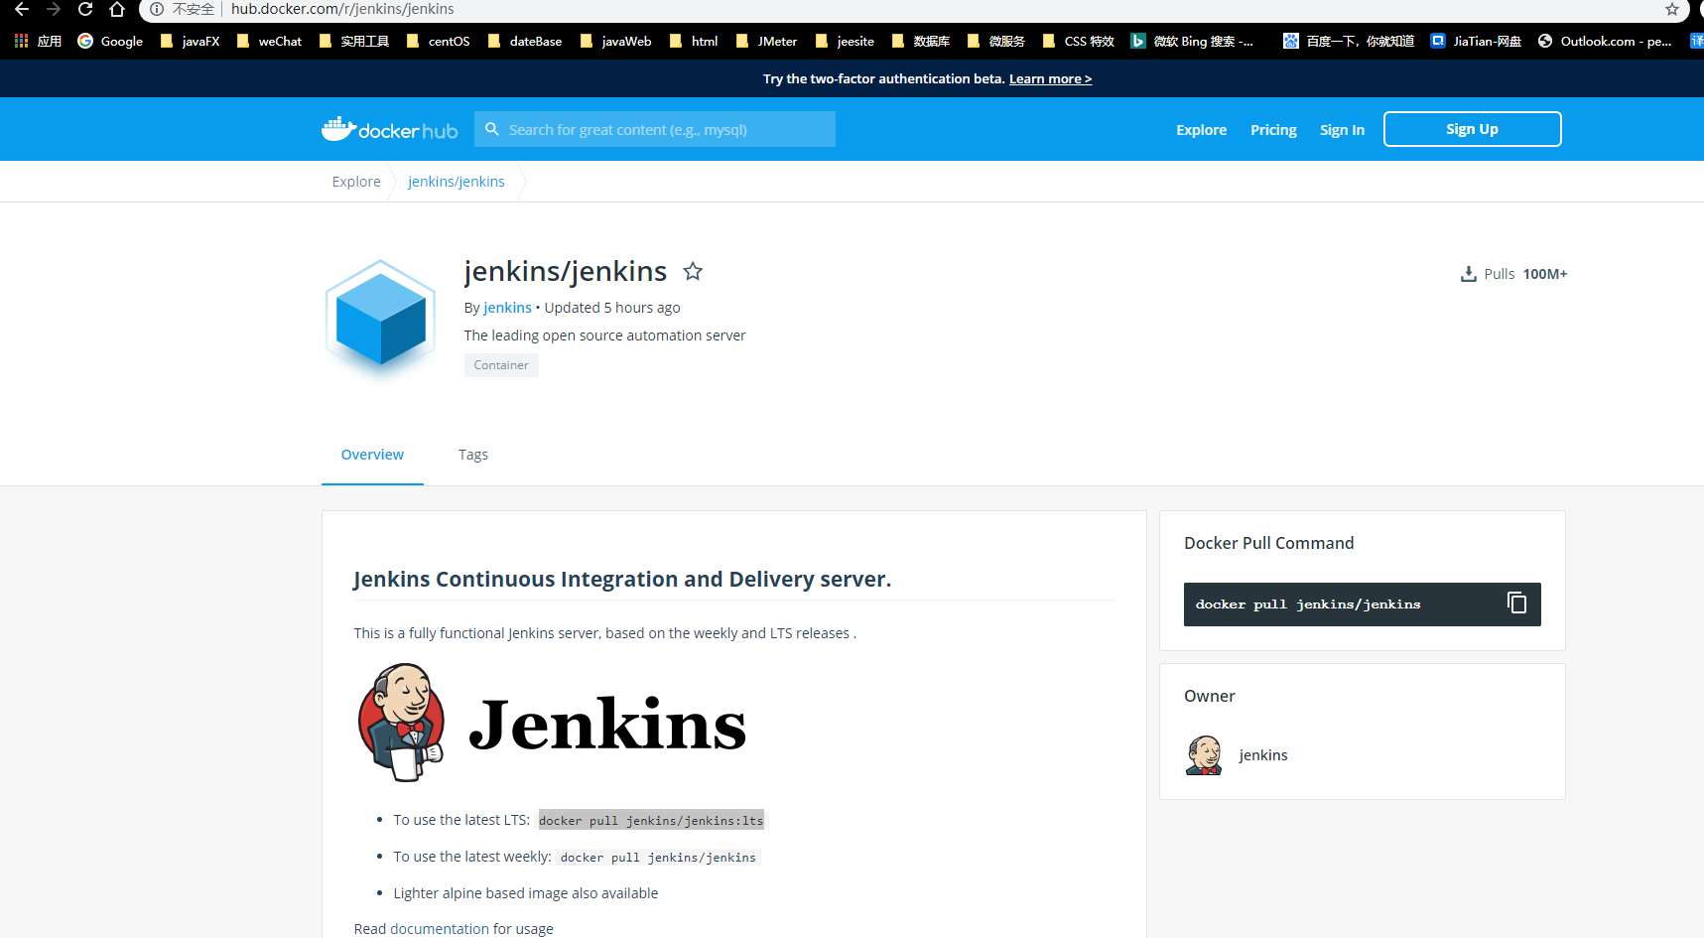Click the Jenkins butler logo image
Viewport: 1704px width, 938px height.
401,722
